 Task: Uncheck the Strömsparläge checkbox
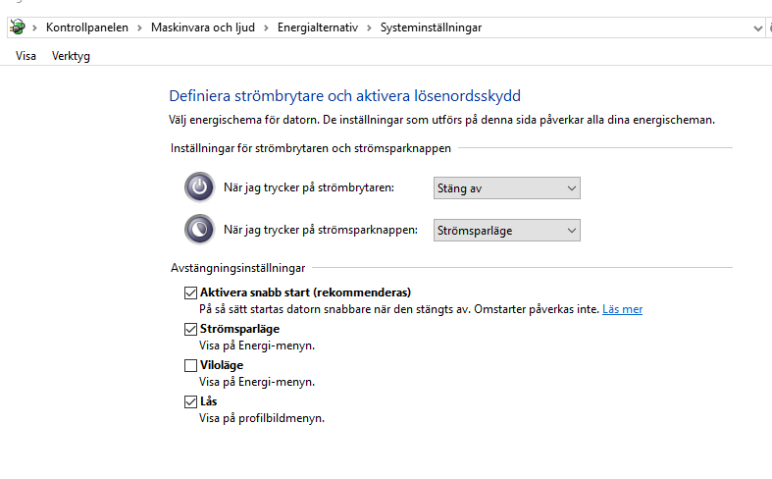190,329
